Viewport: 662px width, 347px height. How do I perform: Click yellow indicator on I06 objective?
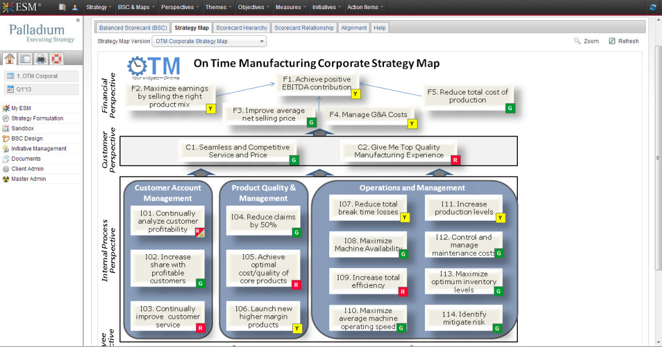[297, 329]
